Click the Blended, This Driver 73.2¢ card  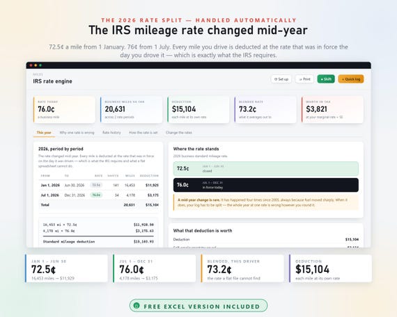point(242,268)
